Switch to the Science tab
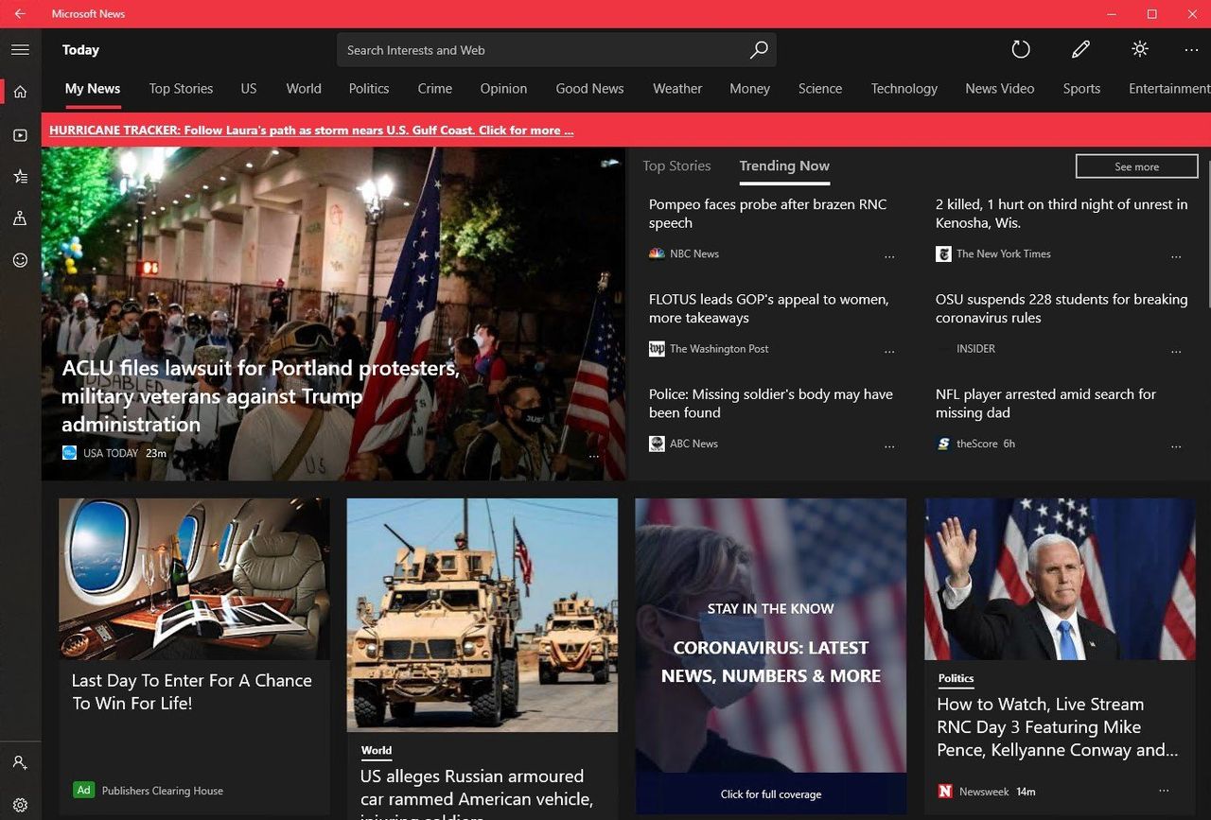 [x=820, y=89]
